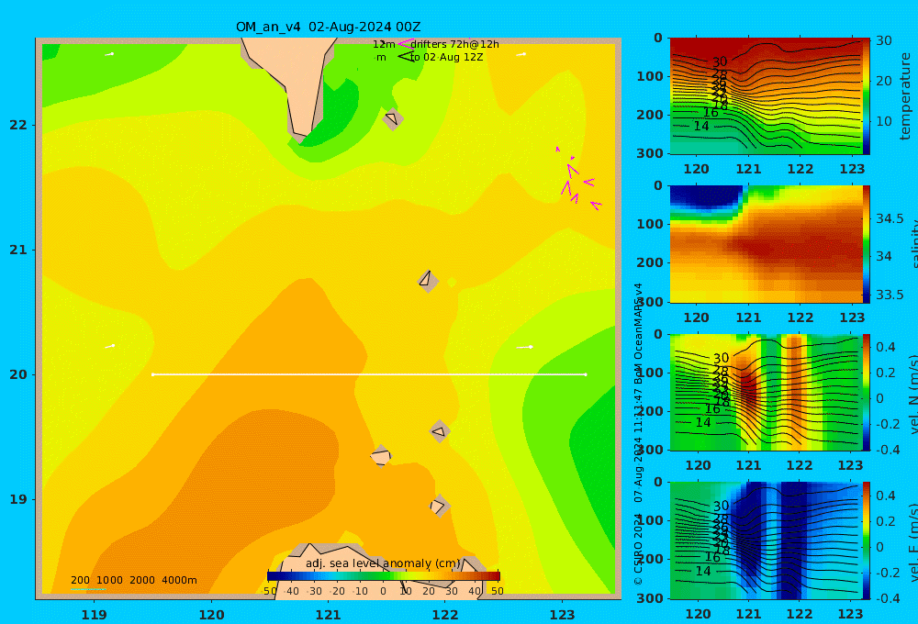Click the white current arrow at the right near 20.2°N
The height and width of the screenshot is (624, 918).
(x=525, y=347)
